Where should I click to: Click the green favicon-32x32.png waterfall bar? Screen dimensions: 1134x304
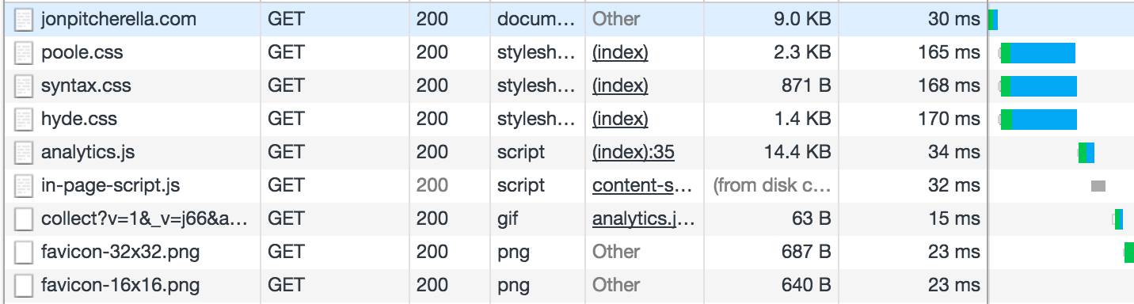1129,253
